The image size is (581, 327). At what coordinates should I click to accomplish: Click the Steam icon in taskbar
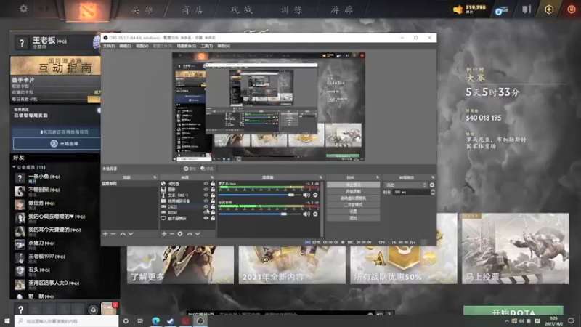pos(171,320)
